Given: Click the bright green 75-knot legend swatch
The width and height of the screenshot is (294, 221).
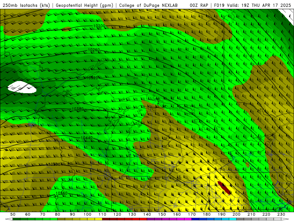Looking at the screenshot, I should pyautogui.click(x=54, y=219).
